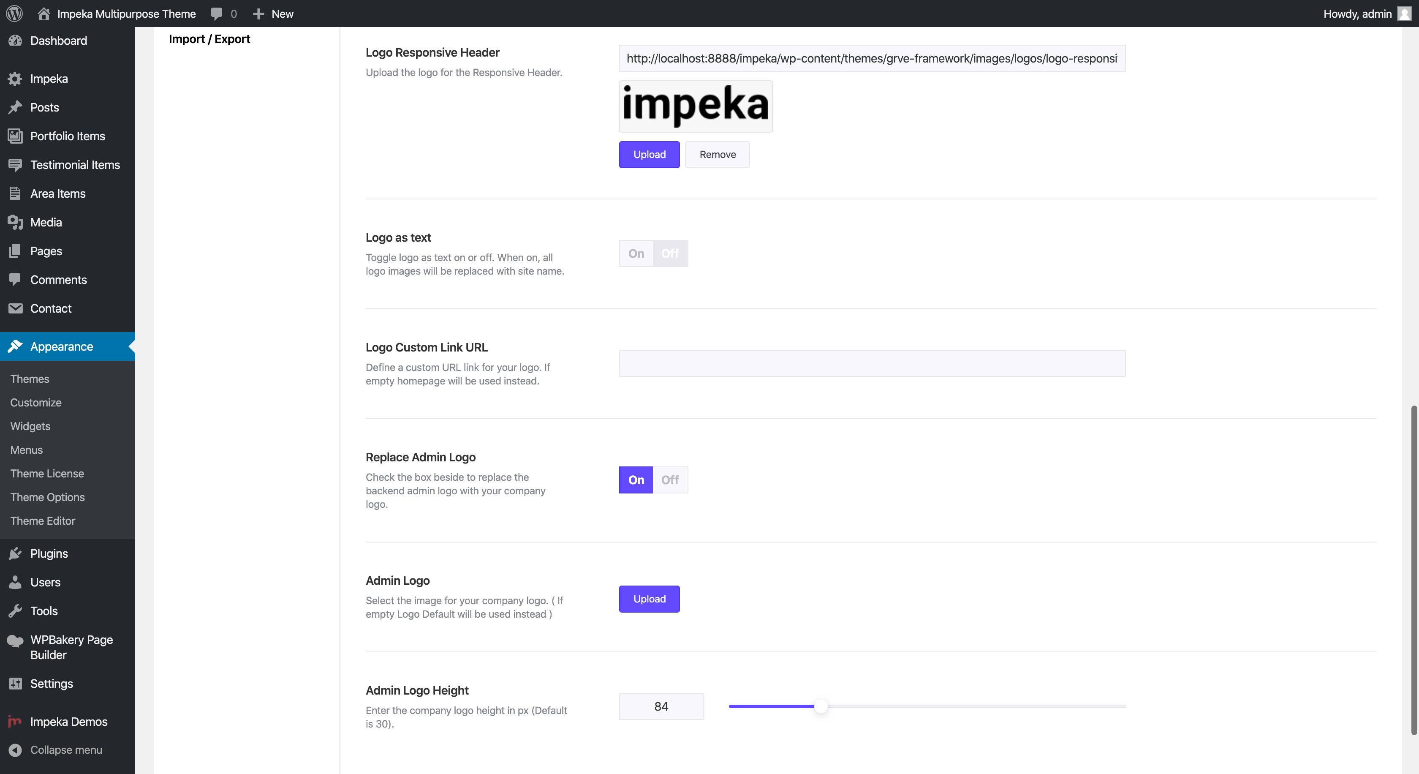The width and height of the screenshot is (1419, 774).
Task: Expand the Settings sidebar menu
Action: pos(51,683)
